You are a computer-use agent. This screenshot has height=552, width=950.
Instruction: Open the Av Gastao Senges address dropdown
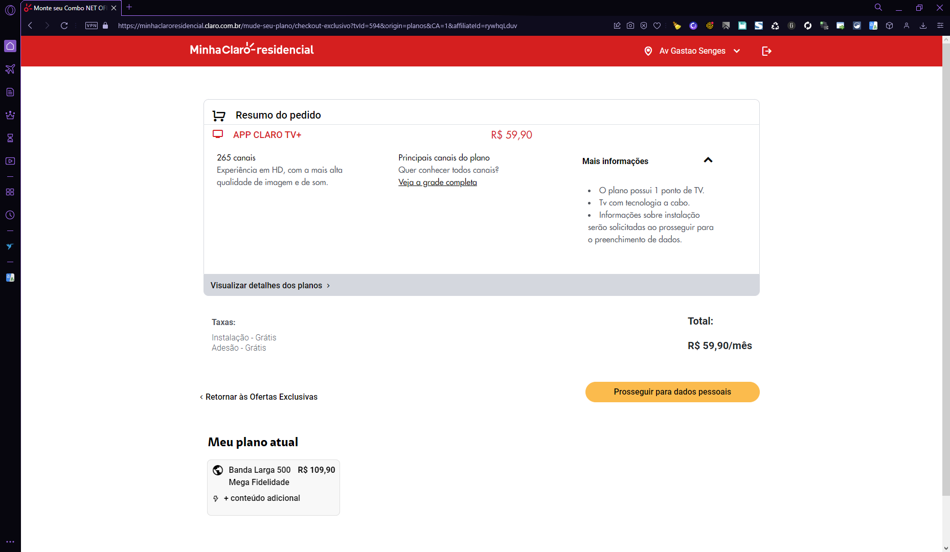tap(692, 51)
